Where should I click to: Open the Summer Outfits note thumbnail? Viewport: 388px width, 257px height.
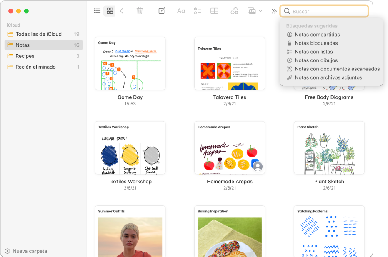click(130, 231)
